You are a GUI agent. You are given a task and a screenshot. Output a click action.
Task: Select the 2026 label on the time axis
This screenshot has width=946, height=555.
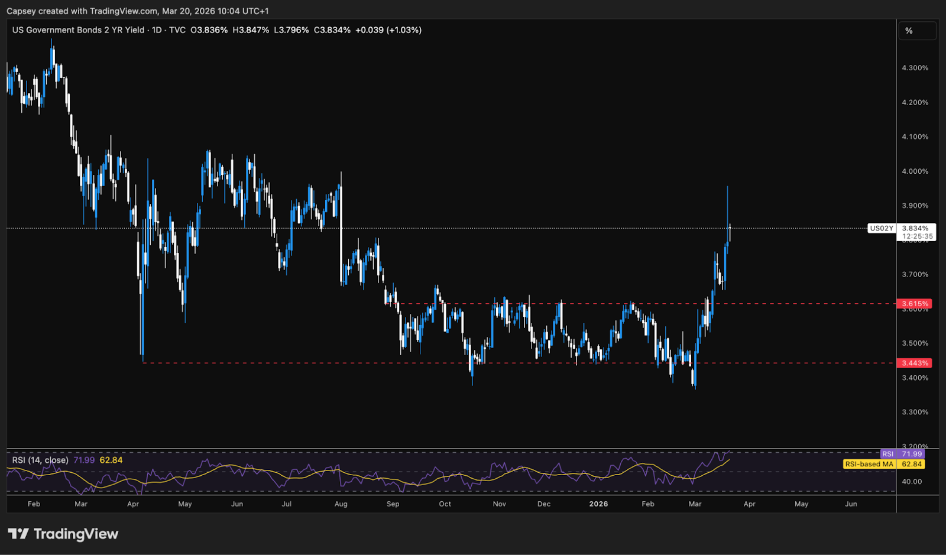coord(598,504)
